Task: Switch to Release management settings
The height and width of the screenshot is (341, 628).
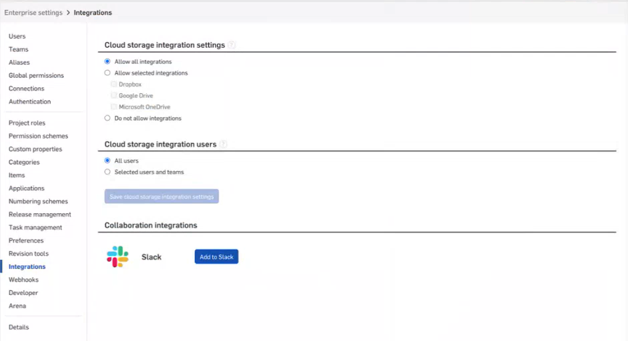Action: (39, 214)
